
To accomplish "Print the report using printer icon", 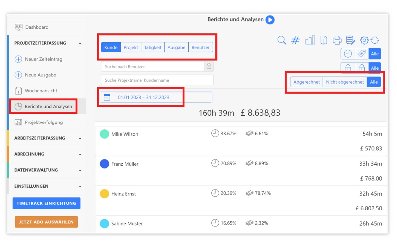I will (x=337, y=40).
